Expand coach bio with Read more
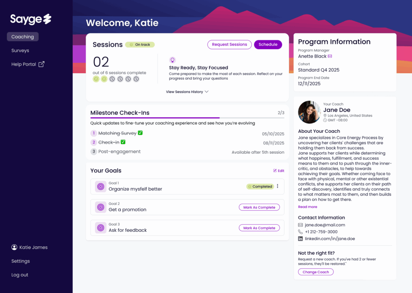 pyautogui.click(x=307, y=207)
